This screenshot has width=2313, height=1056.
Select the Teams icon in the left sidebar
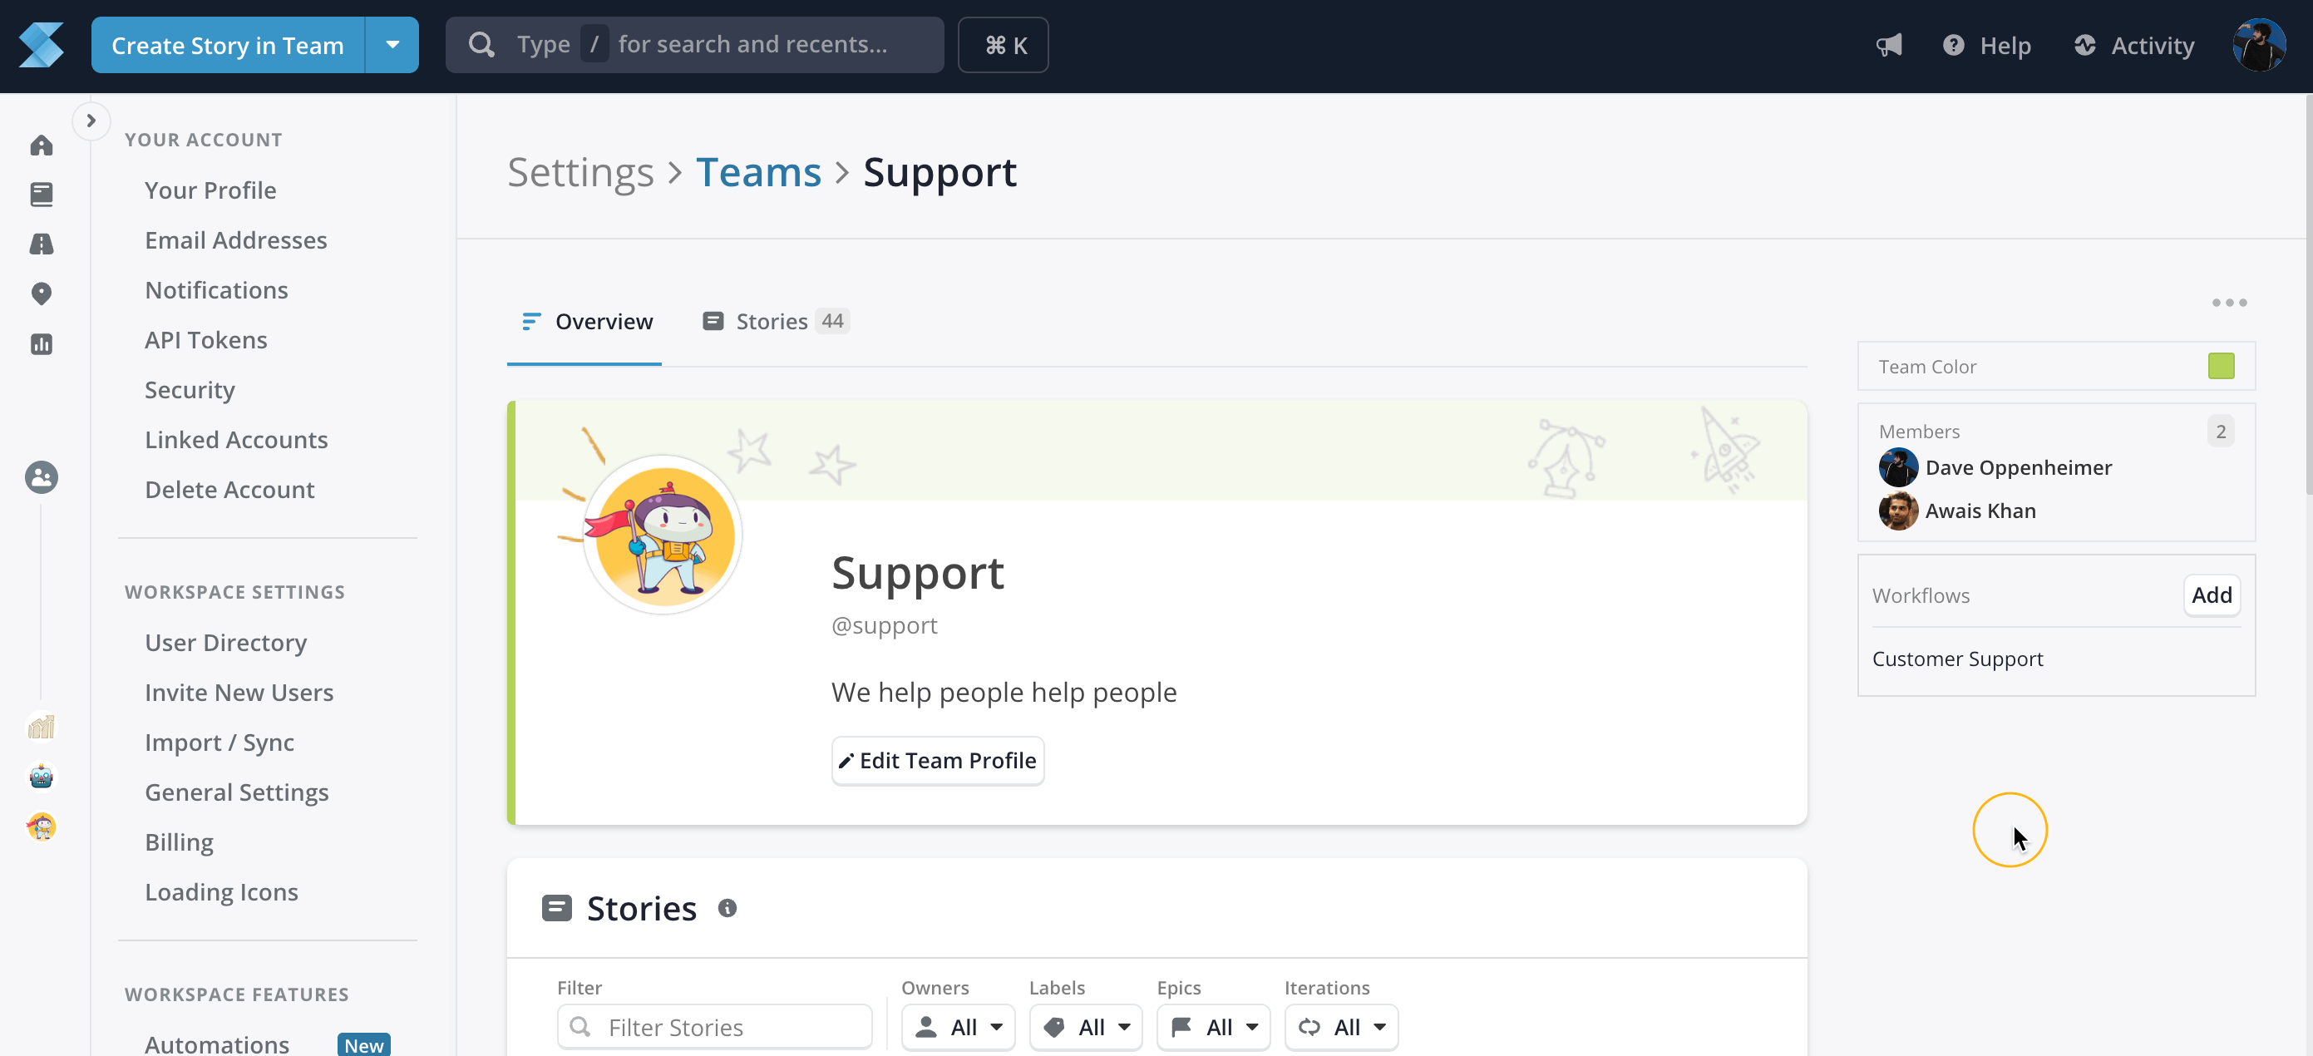coord(42,478)
